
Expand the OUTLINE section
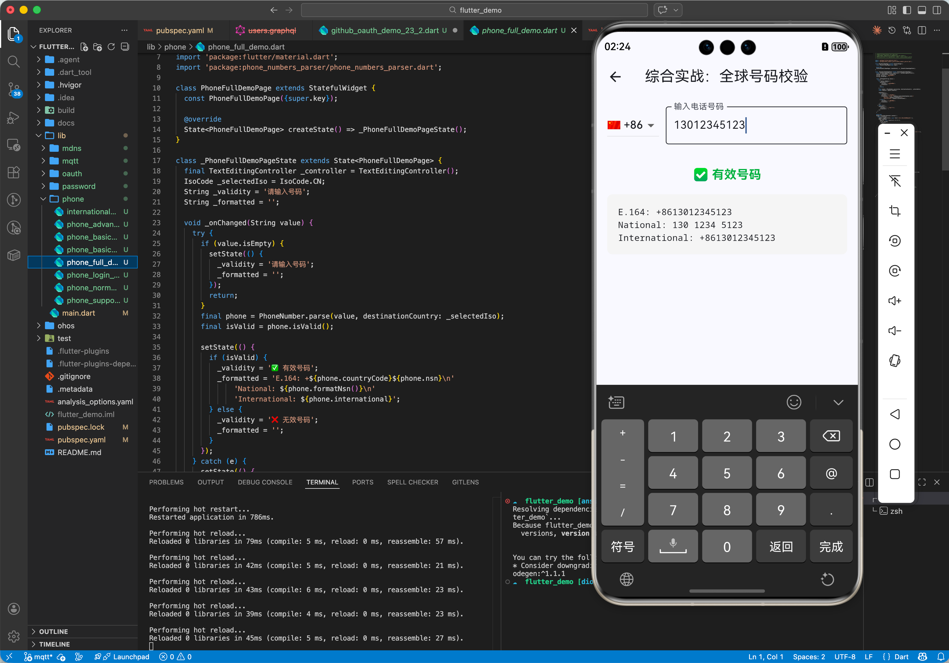tap(53, 631)
